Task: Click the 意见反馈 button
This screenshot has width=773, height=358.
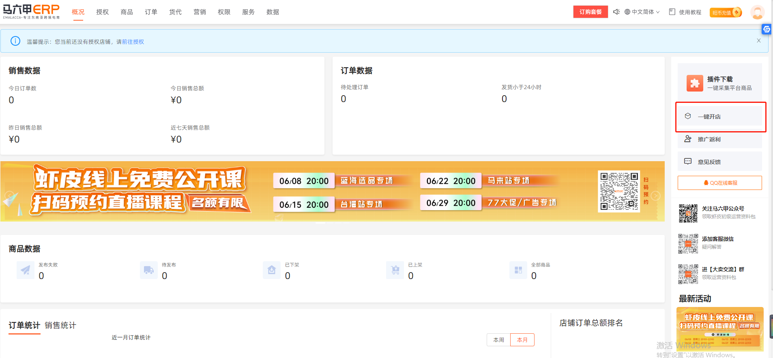Action: pos(720,162)
